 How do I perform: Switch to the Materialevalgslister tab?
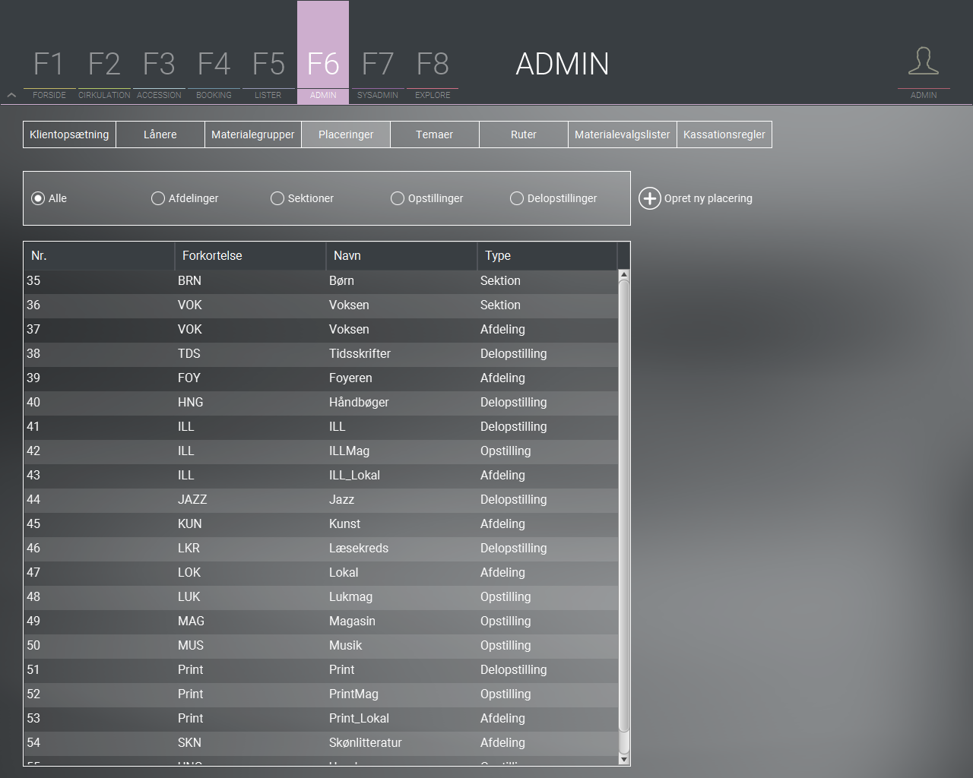click(623, 134)
